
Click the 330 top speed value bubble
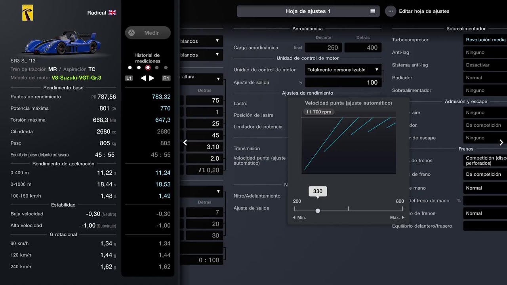(318, 191)
